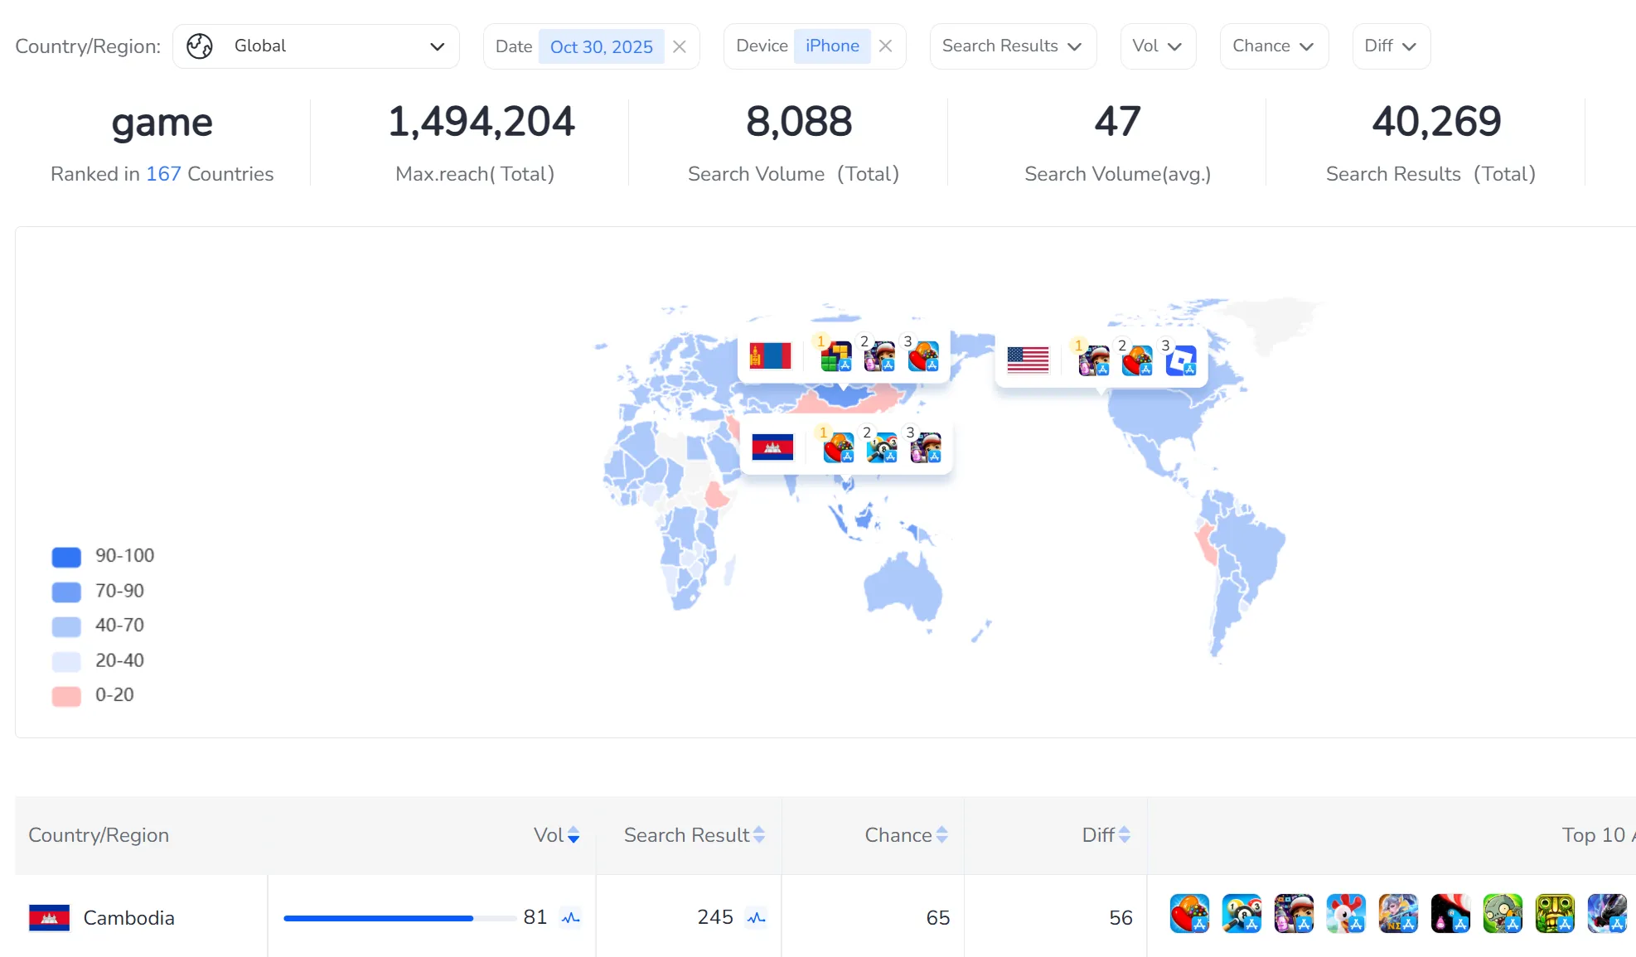Expand the Chance filter dropdown
1636x957 pixels.
pos(1273,46)
